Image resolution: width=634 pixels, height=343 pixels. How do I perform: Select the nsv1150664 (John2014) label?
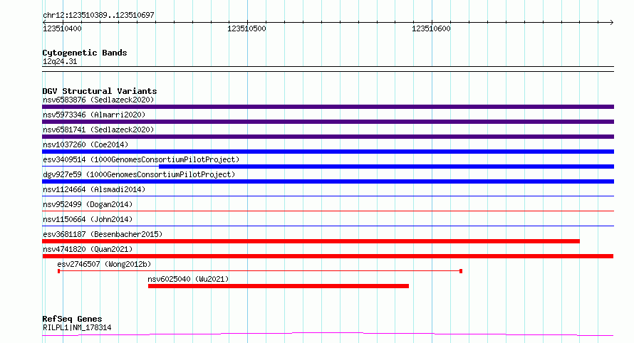pyautogui.click(x=88, y=219)
